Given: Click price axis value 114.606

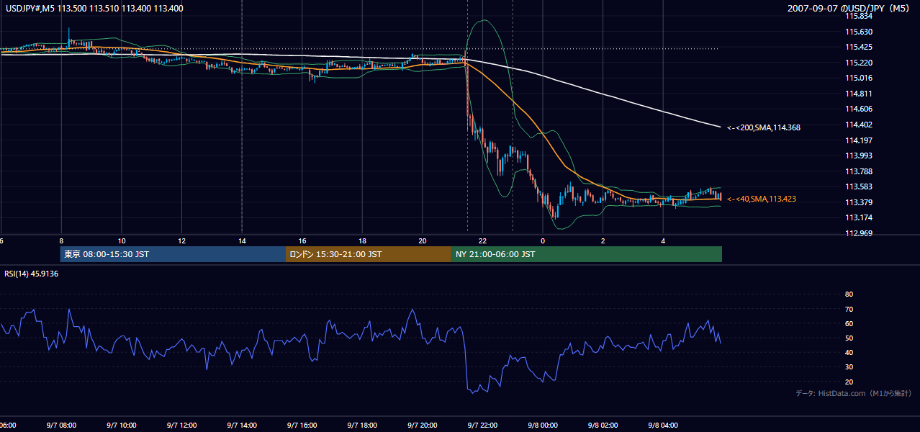Looking at the screenshot, I should click(x=858, y=109).
